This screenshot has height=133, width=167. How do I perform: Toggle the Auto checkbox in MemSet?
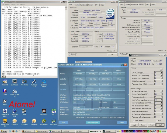[156, 121]
